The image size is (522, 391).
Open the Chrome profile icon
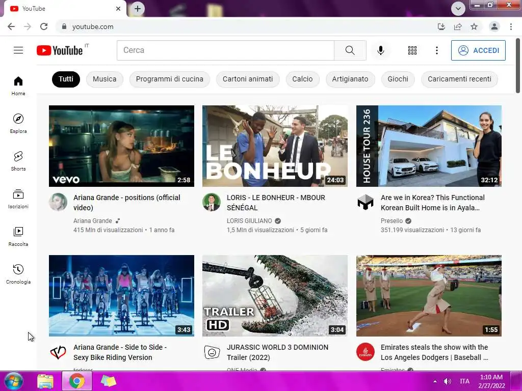coord(494,26)
